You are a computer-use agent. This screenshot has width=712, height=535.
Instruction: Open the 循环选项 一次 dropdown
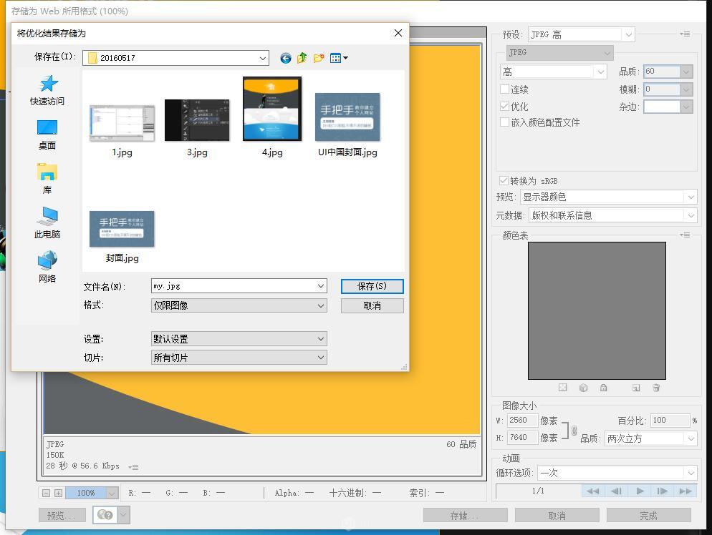[x=617, y=473]
